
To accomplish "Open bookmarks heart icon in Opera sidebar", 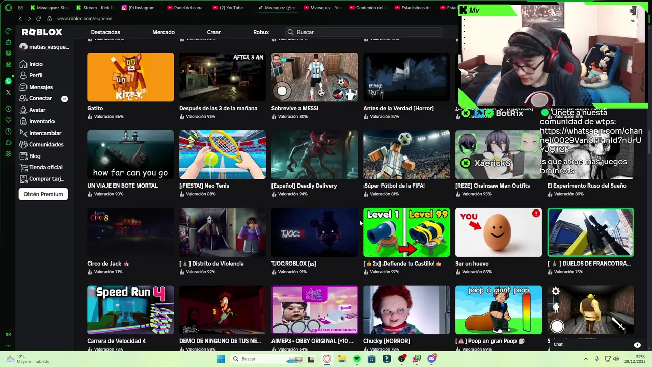I will (x=8, y=120).
